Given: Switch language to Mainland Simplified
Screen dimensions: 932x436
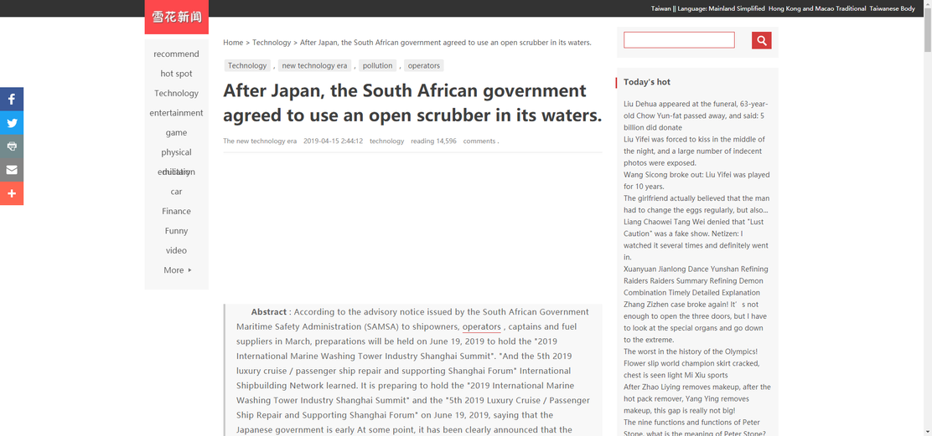Looking at the screenshot, I should [x=737, y=9].
